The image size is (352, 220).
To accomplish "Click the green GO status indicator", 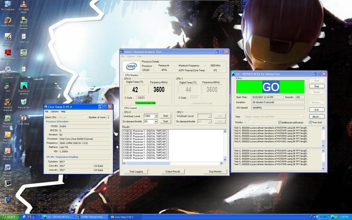I will 270,87.
